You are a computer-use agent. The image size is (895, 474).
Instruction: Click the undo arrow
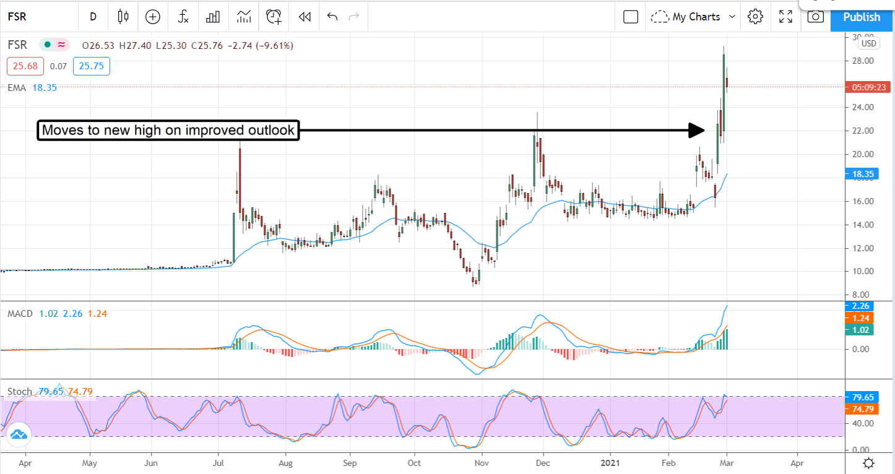coord(332,17)
